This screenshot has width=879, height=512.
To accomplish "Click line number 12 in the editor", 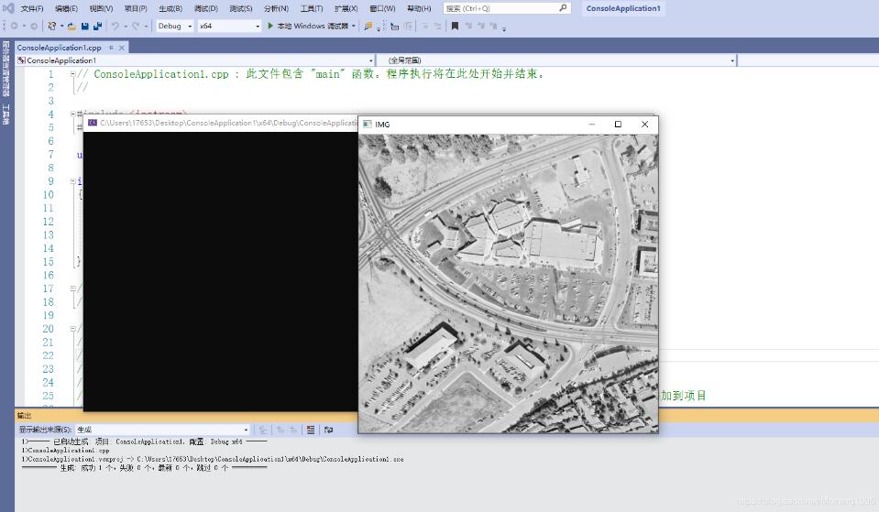I will tap(49, 222).
